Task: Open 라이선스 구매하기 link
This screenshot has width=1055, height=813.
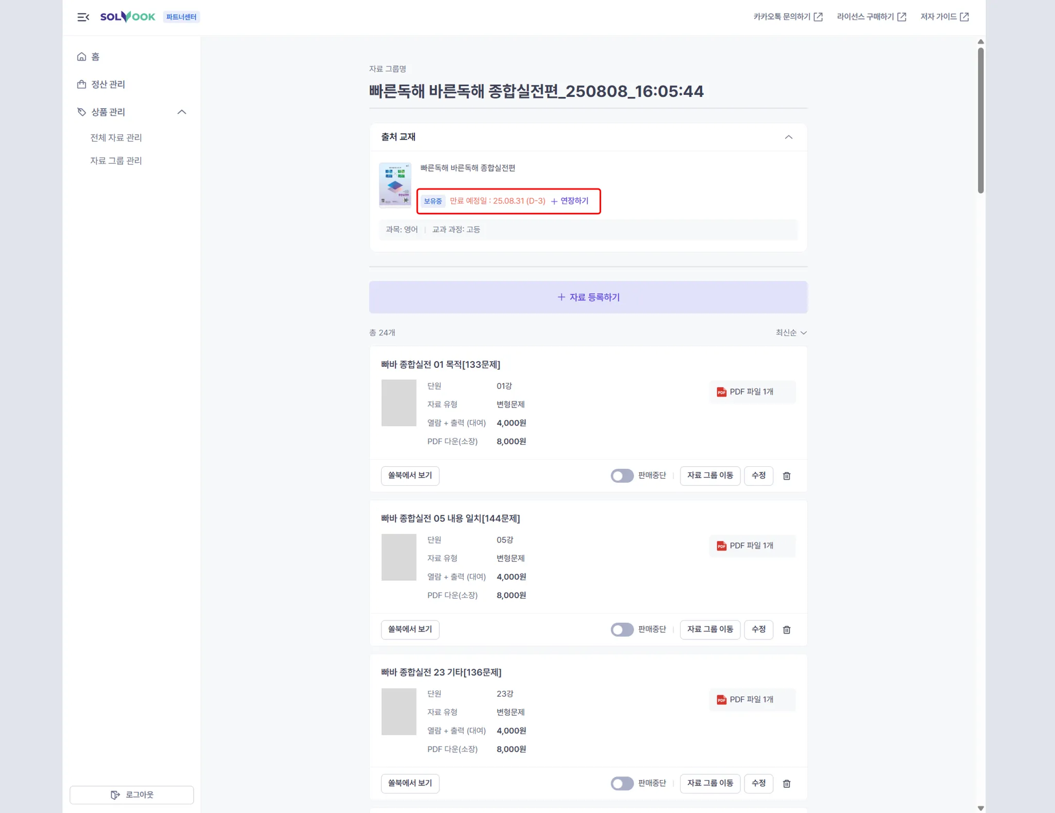Action: pyautogui.click(x=871, y=17)
